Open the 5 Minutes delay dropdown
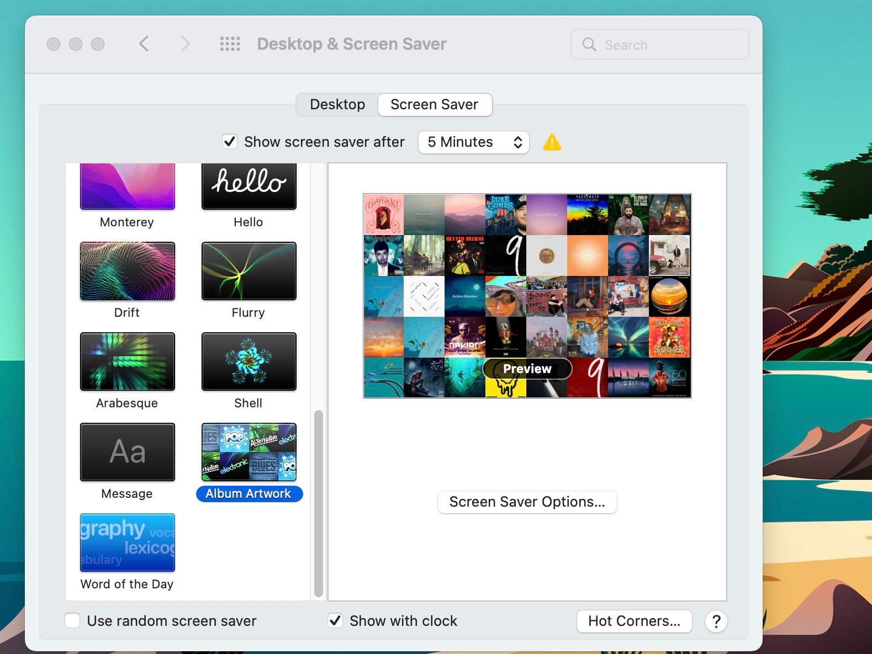 (473, 142)
